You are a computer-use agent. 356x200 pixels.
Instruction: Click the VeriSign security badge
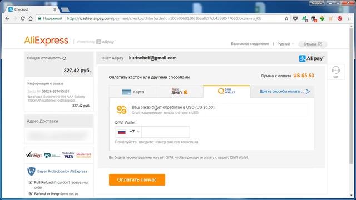pyautogui.click(x=34, y=155)
